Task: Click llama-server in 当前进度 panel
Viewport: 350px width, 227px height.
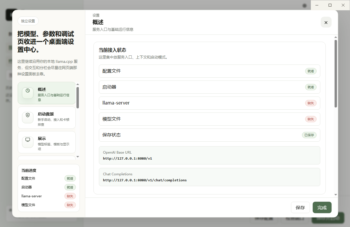Action: point(32,196)
